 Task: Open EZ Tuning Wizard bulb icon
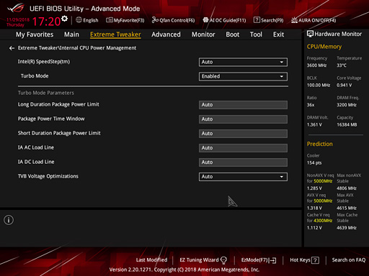[223, 260]
